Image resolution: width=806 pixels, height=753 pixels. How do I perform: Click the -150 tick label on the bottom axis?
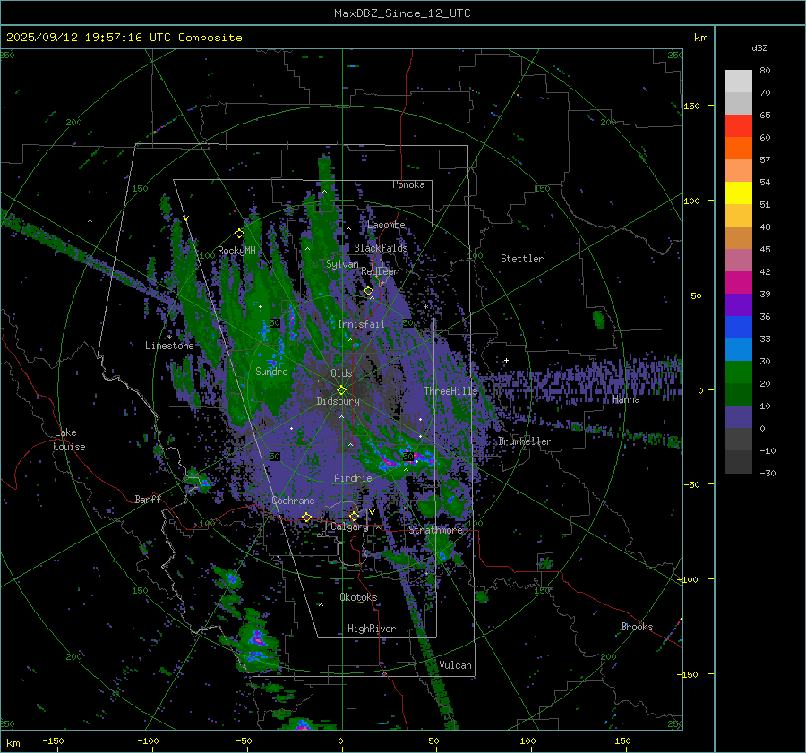pyautogui.click(x=53, y=740)
